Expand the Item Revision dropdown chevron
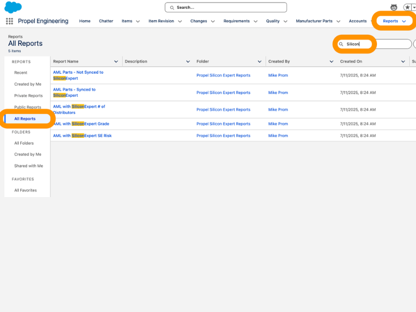 (x=180, y=21)
